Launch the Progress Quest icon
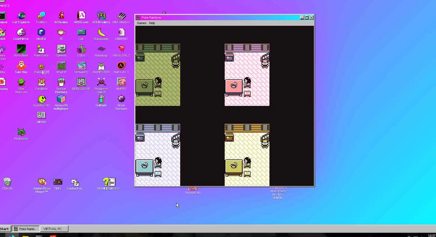 (x=101, y=86)
